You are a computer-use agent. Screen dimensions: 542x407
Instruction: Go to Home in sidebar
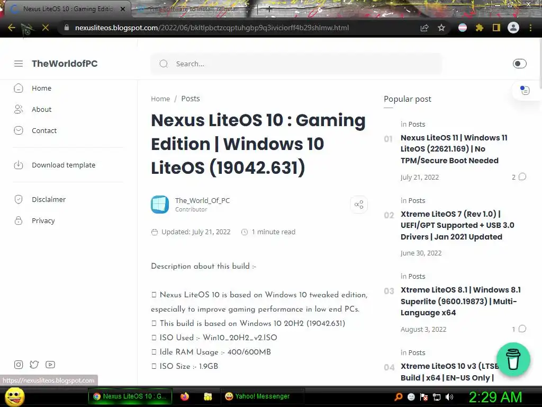(x=41, y=89)
